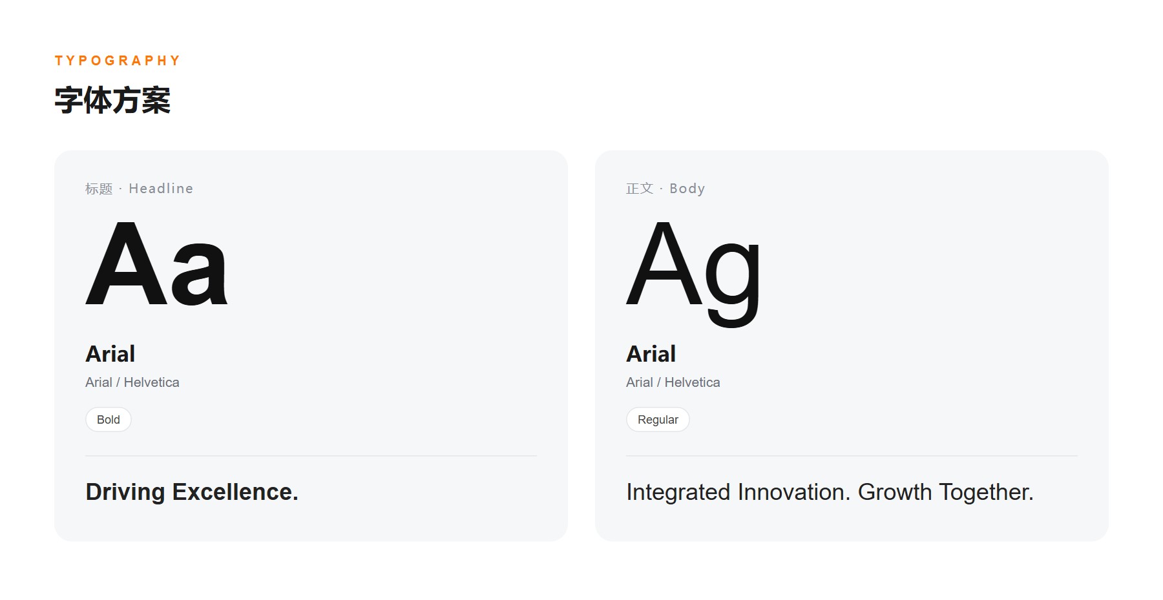This screenshot has height=600, width=1163.
Task: Click Arial / Helvetica under Body card
Action: pyautogui.click(x=673, y=382)
